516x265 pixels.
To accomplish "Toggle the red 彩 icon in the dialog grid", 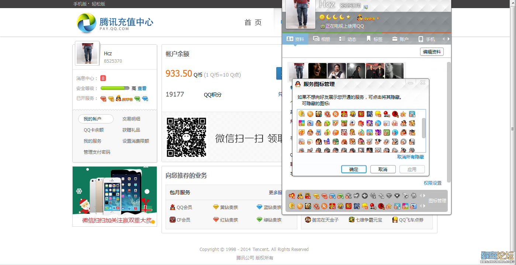I will (361, 114).
